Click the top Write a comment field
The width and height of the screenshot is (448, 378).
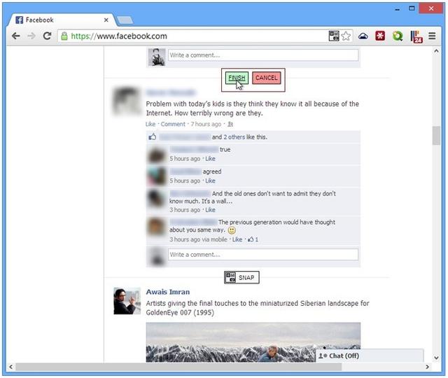[263, 55]
